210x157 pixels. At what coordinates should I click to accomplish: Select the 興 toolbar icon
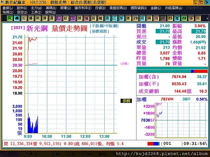(x=149, y=18)
